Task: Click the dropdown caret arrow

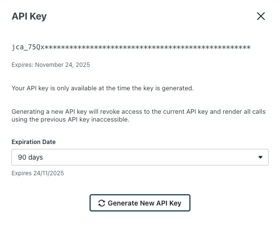Action: tap(260, 157)
